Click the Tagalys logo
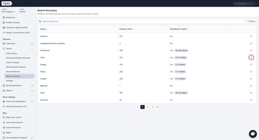 7,3
